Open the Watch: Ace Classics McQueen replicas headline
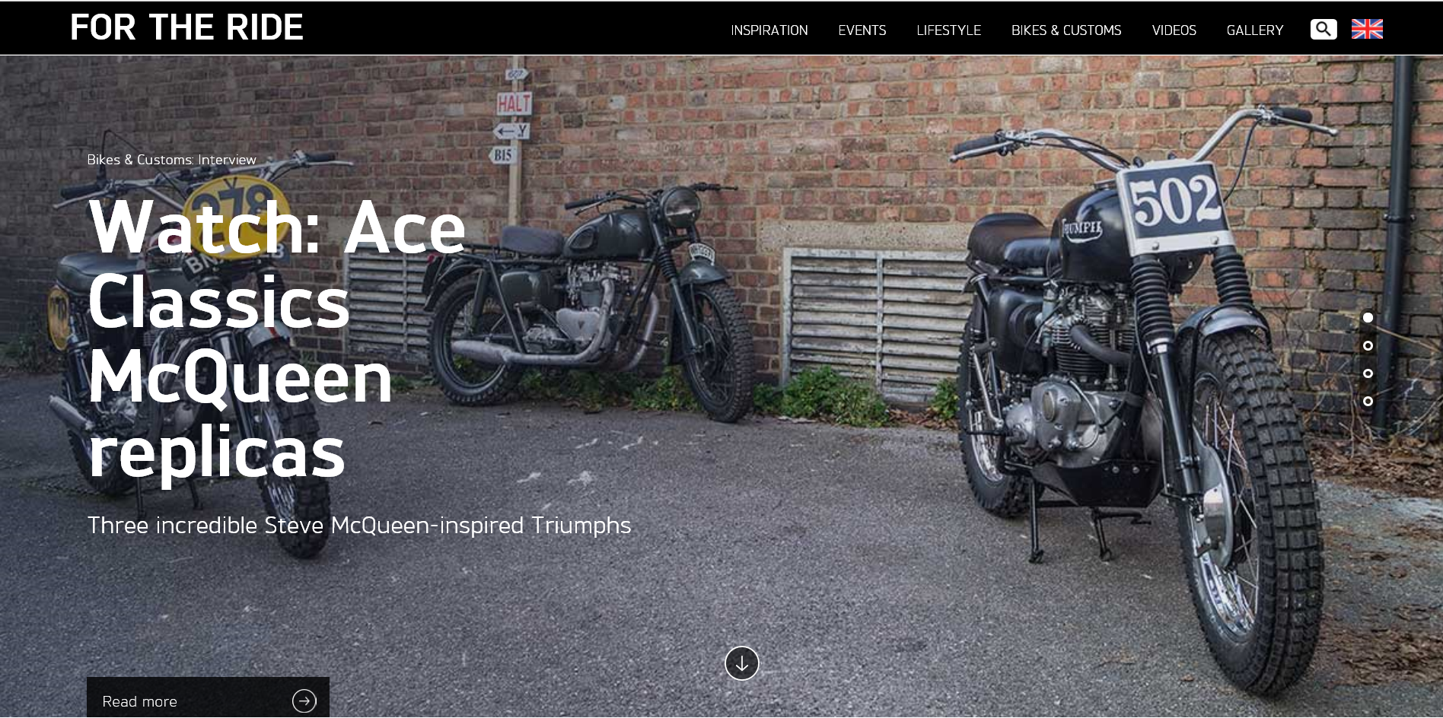Image resolution: width=1443 pixels, height=718 pixels. [277, 338]
